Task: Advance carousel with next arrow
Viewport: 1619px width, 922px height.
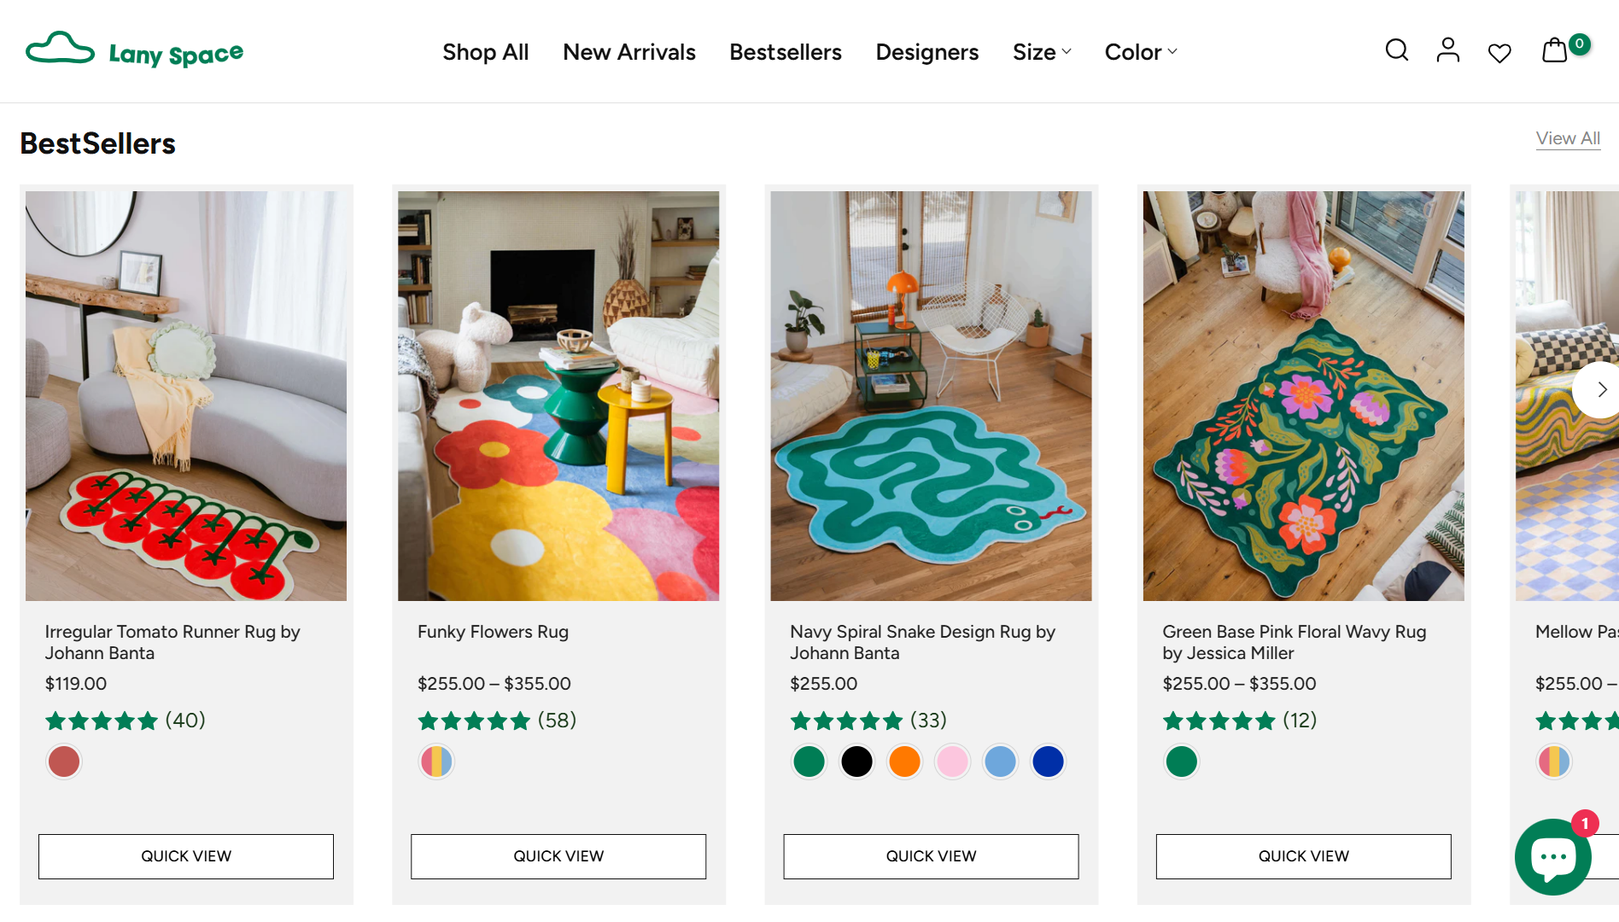Action: click(x=1600, y=389)
